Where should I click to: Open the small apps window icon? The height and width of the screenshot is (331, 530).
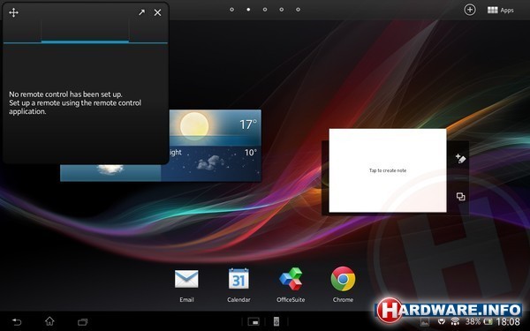[x=254, y=321]
